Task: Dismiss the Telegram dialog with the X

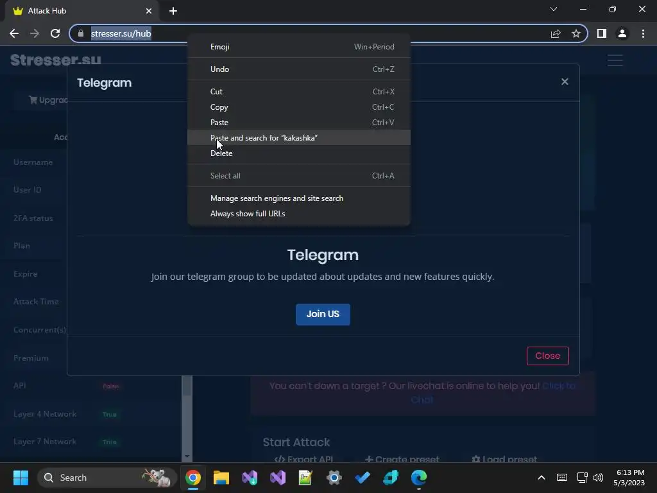Action: [x=565, y=82]
